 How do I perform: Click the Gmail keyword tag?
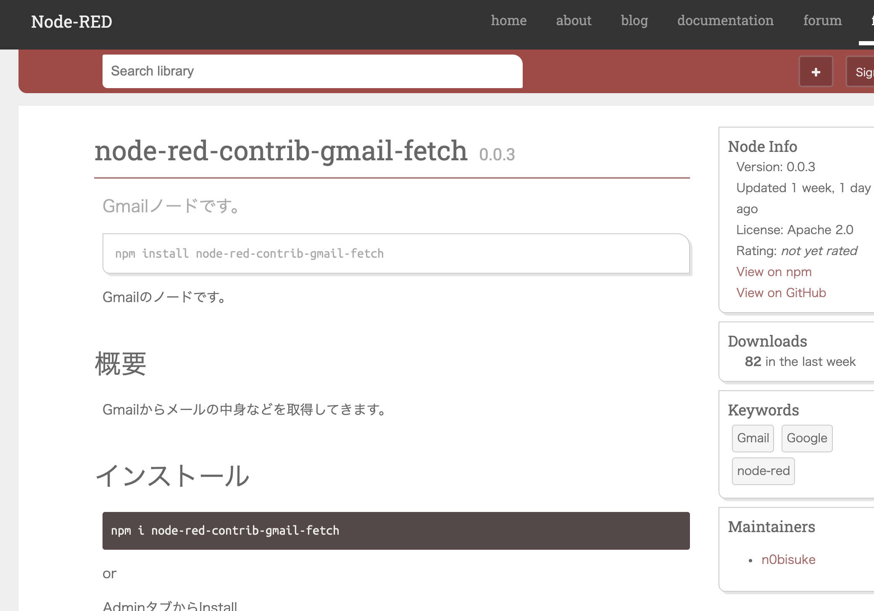pos(753,438)
